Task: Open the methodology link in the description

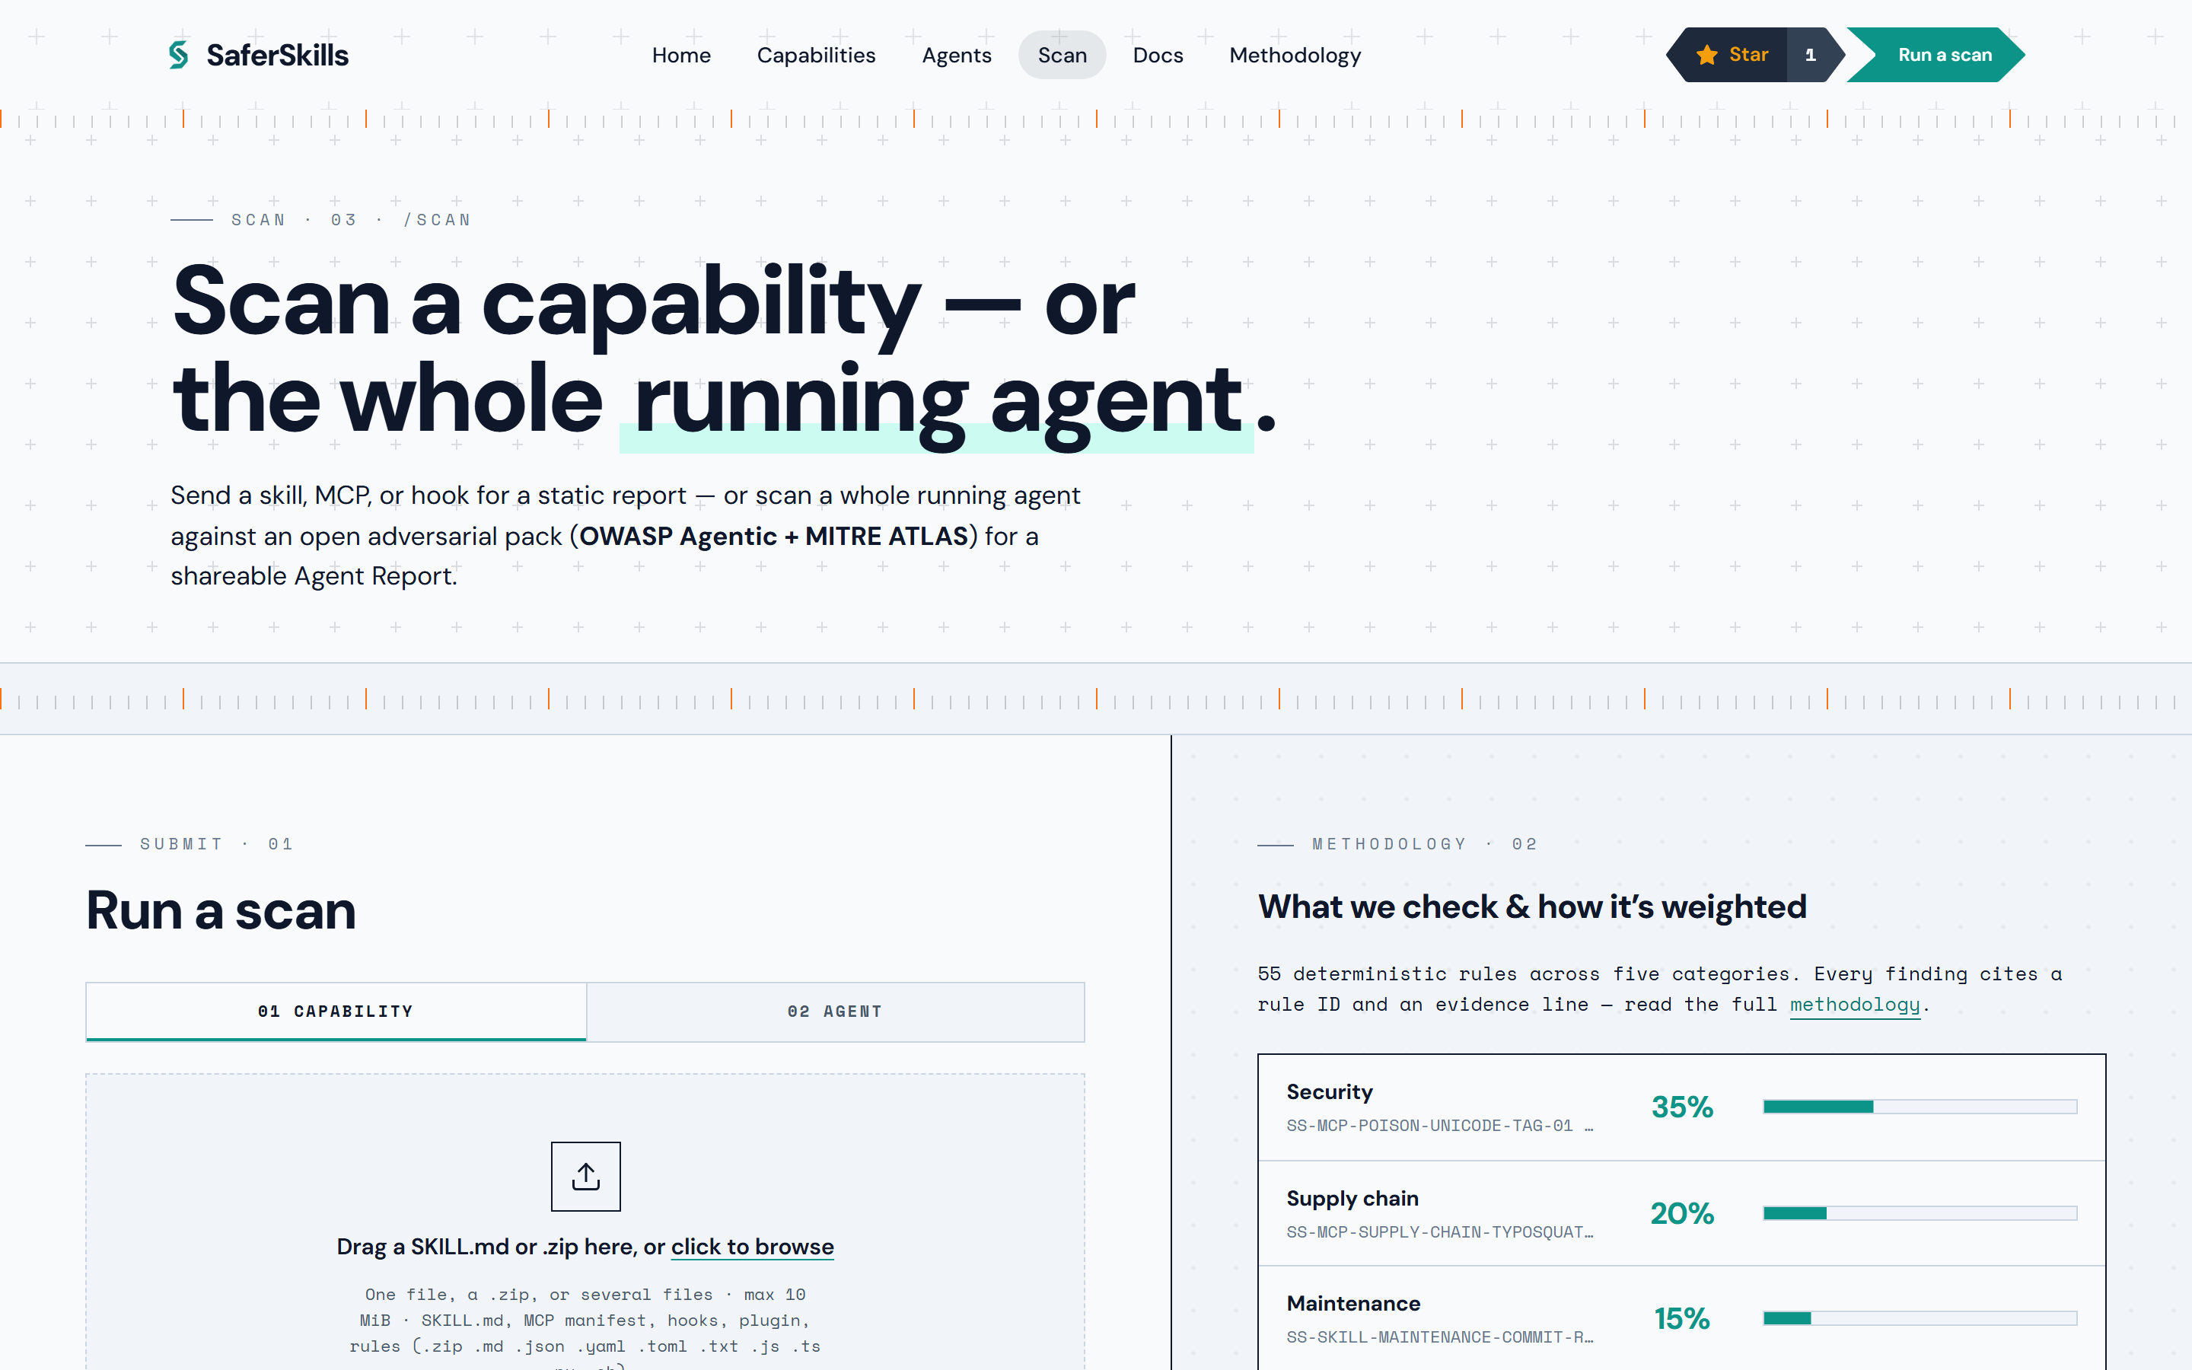Action: click(x=1854, y=1004)
